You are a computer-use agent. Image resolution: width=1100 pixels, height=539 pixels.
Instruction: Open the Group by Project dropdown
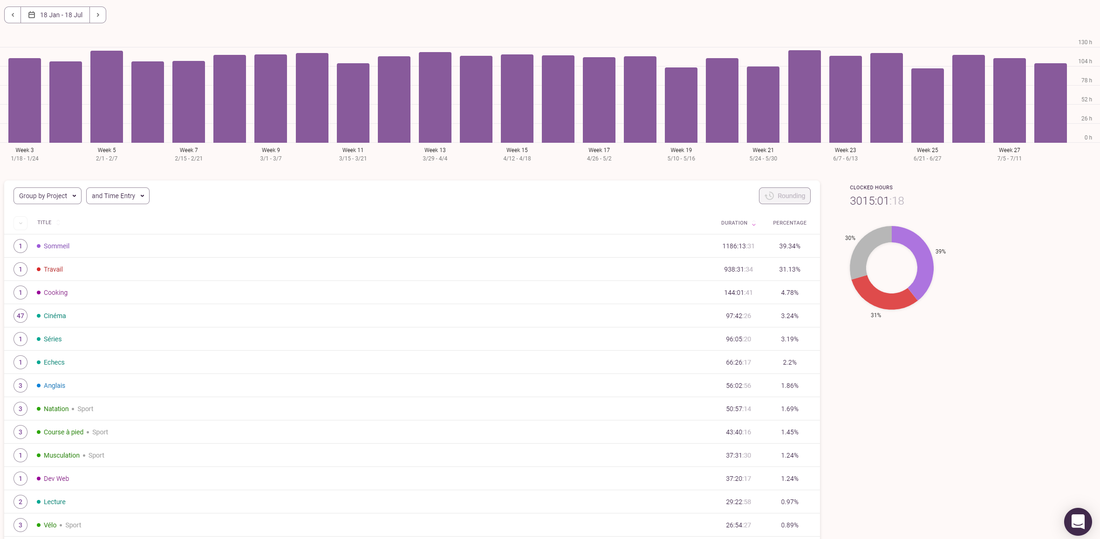pos(48,196)
